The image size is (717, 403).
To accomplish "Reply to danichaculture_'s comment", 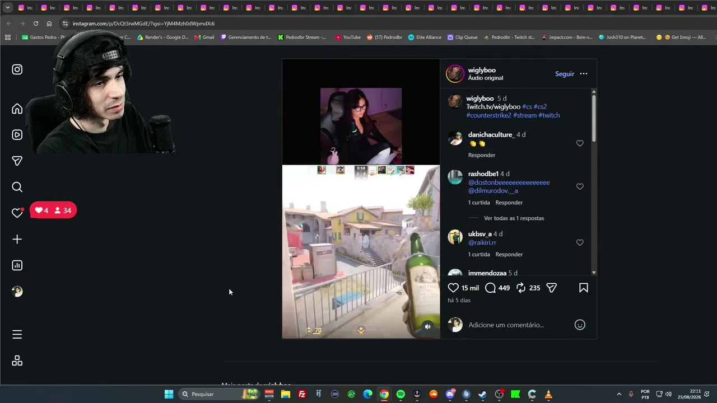I will click(x=482, y=155).
